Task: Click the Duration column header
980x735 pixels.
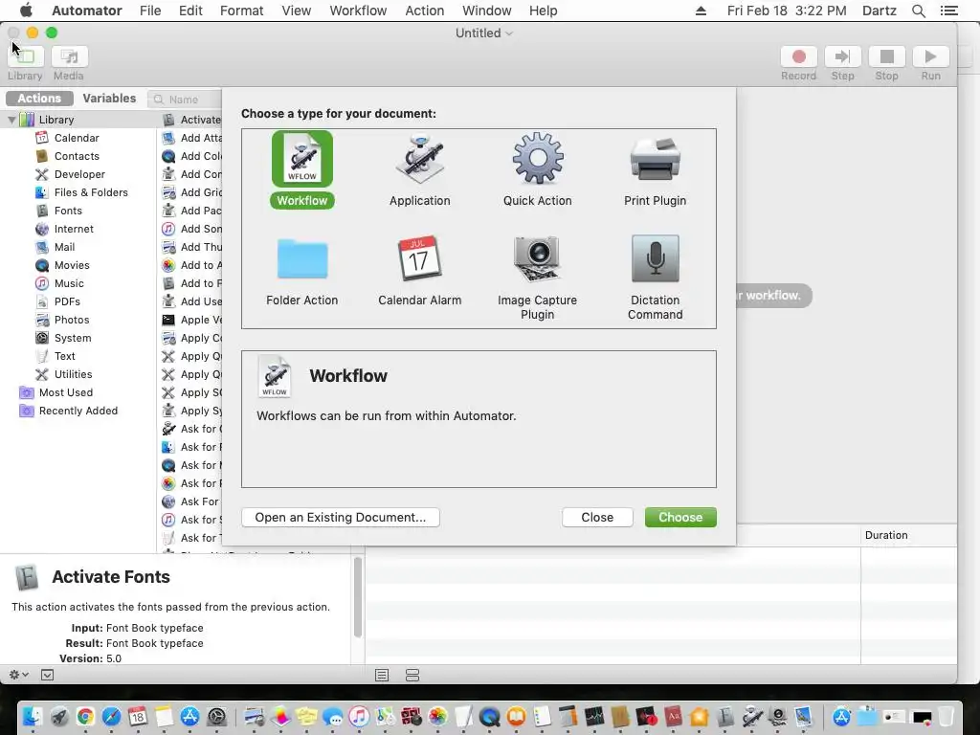Action: point(908,535)
